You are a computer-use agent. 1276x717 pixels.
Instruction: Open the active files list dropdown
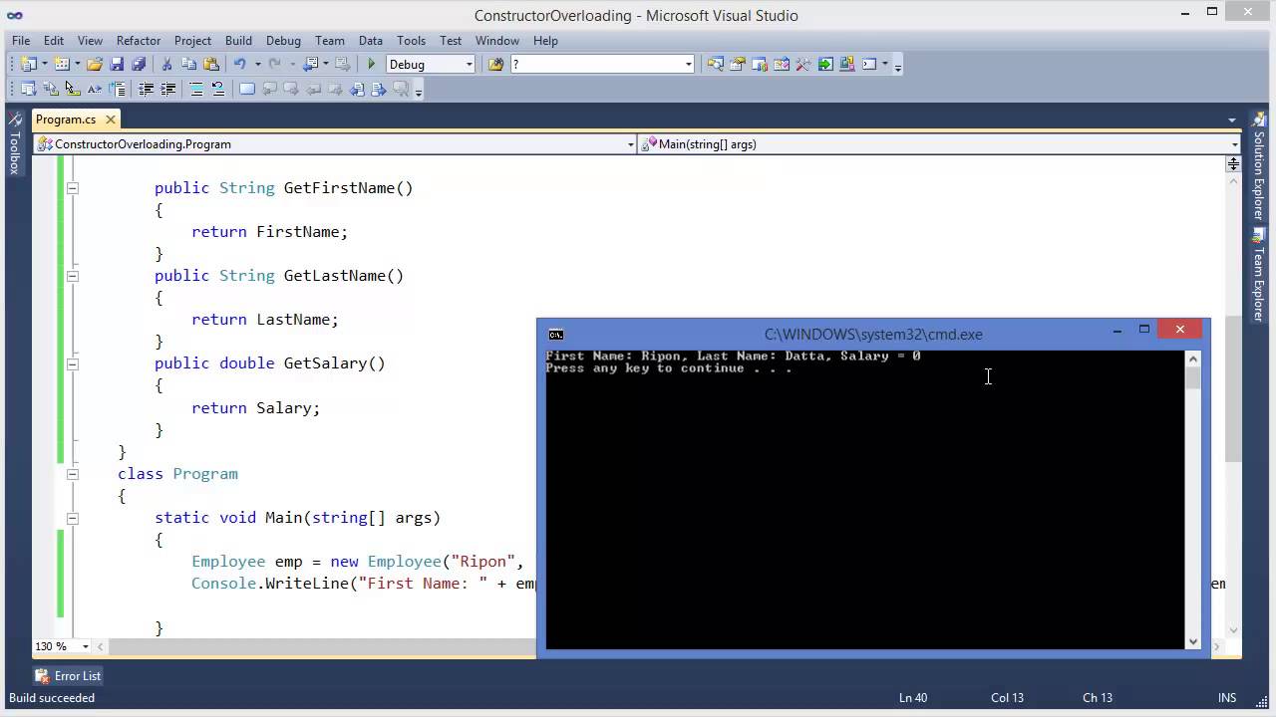[x=1232, y=119]
